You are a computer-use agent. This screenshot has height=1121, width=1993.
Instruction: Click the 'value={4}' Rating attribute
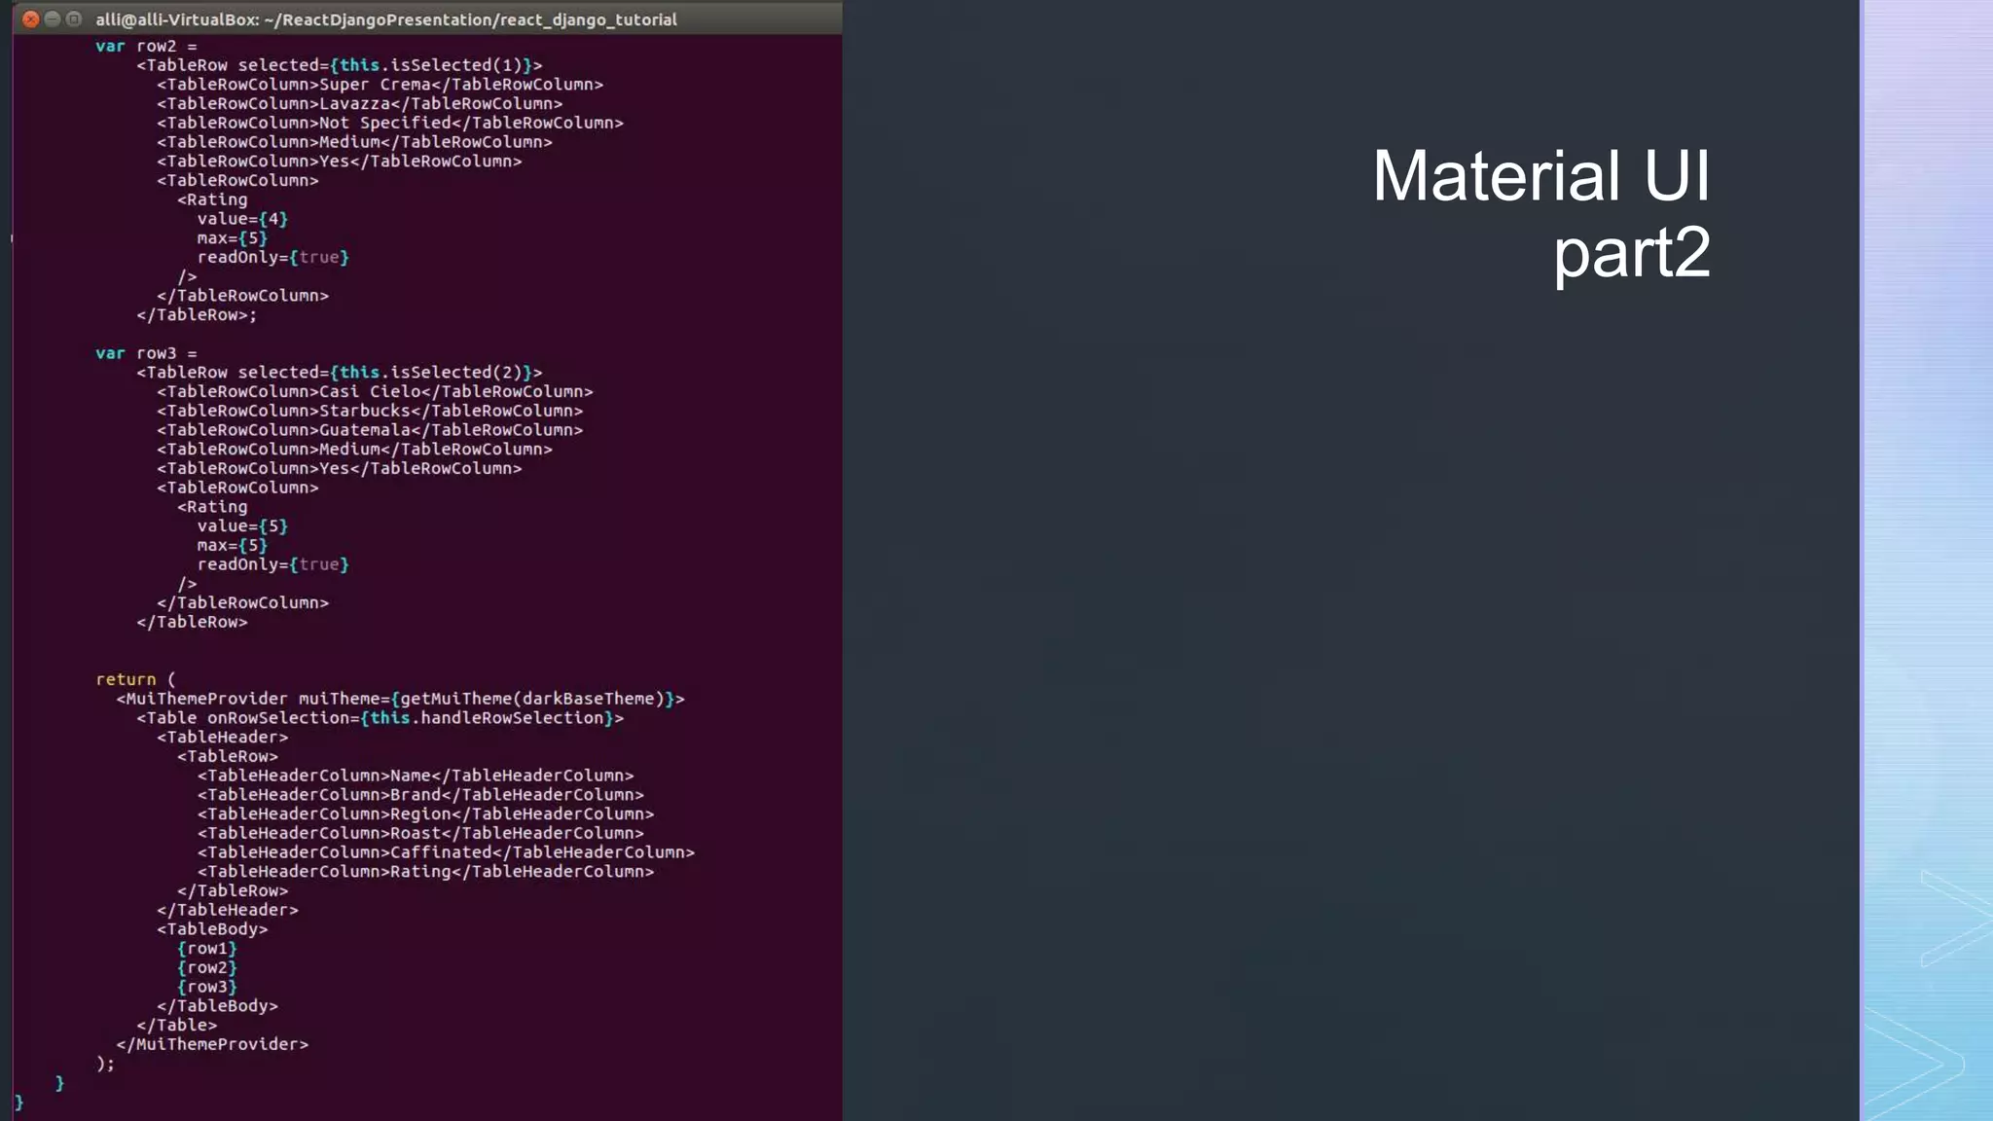coord(242,219)
